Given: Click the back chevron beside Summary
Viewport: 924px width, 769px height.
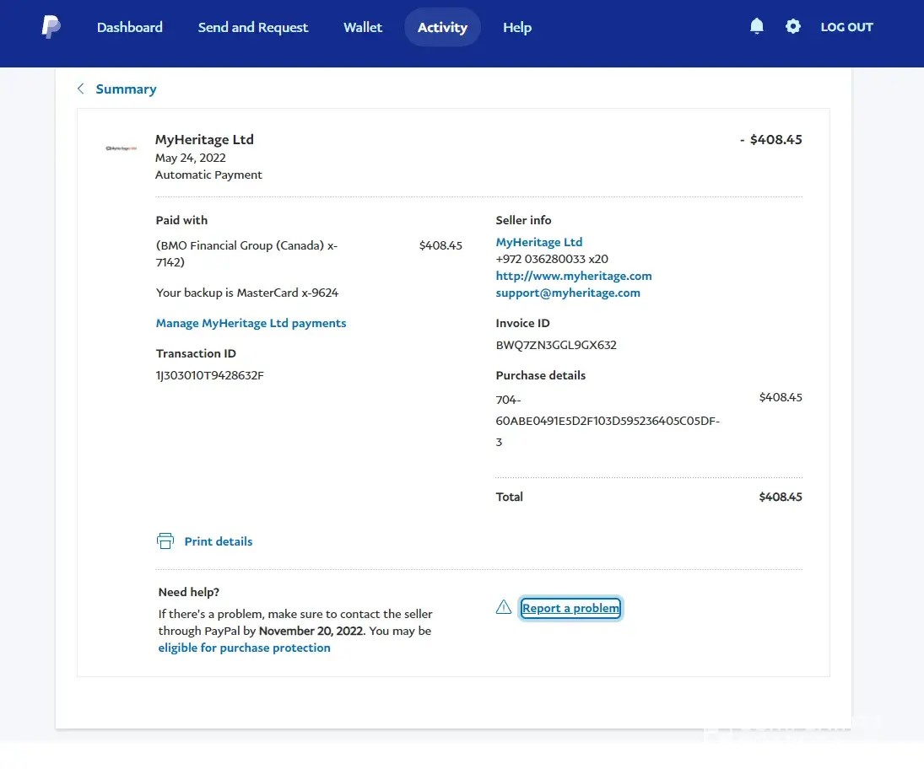Looking at the screenshot, I should pyautogui.click(x=81, y=89).
